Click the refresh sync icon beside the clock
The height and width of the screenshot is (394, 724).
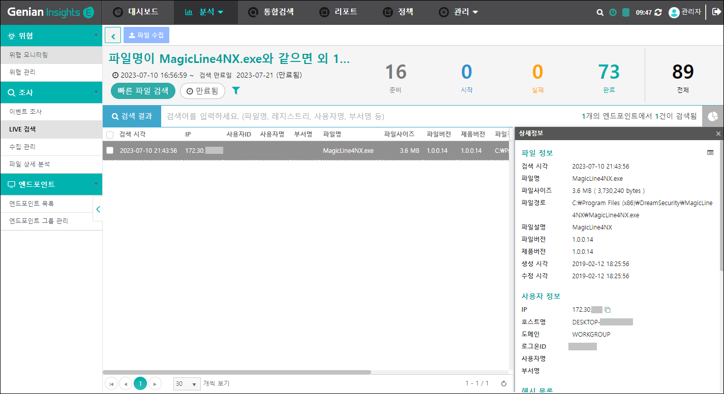pyautogui.click(x=658, y=13)
